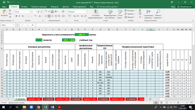195x110 pixels.
Task: Click the Общий доступ share button
Action: click(185, 7)
